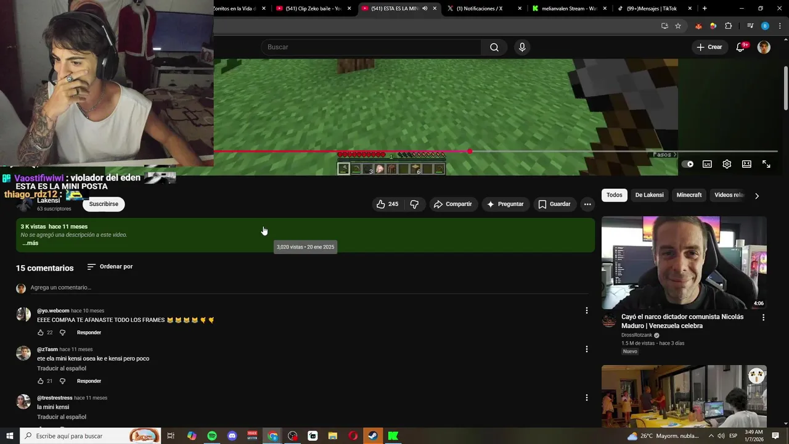Translate @zTasm comment to Spanish

(x=62, y=369)
